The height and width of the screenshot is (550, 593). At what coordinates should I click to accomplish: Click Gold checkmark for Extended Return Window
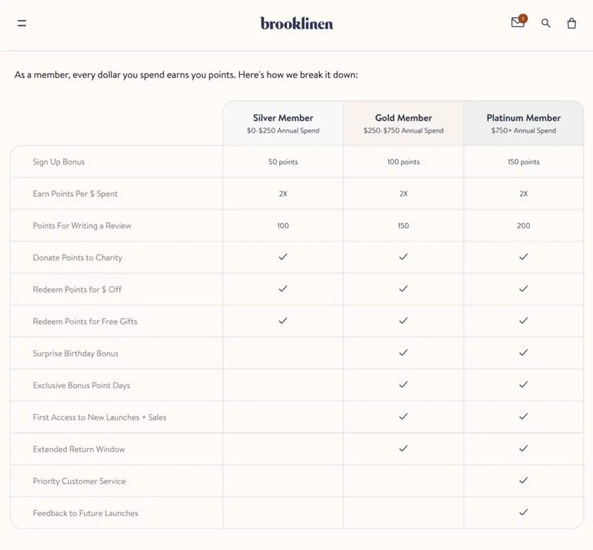click(x=403, y=448)
